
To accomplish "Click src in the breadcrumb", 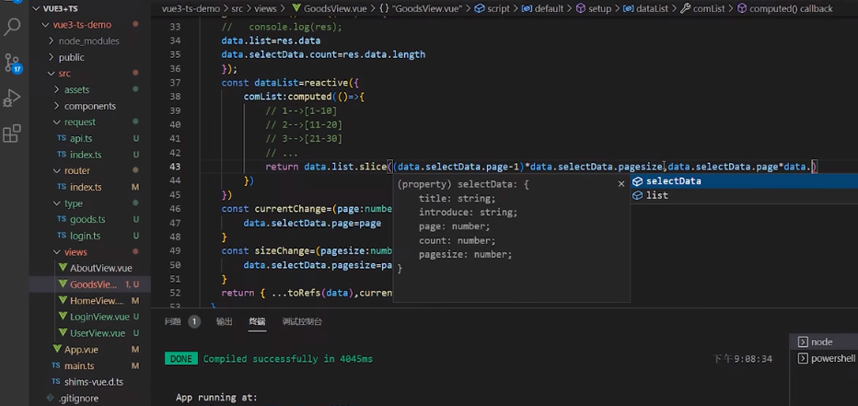I will [x=238, y=8].
